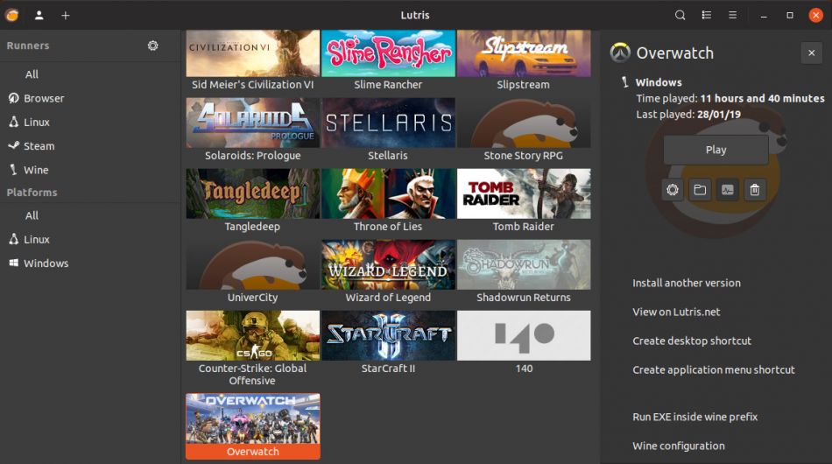832x464 pixels.
Task: Open Runners settings gear icon
Action: (x=152, y=46)
